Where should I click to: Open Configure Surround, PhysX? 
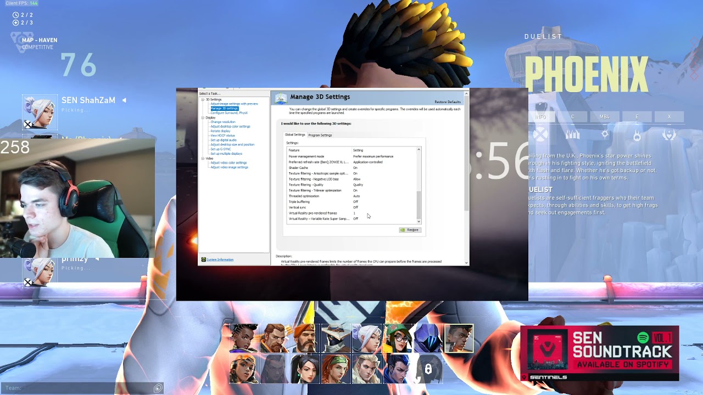(x=229, y=112)
